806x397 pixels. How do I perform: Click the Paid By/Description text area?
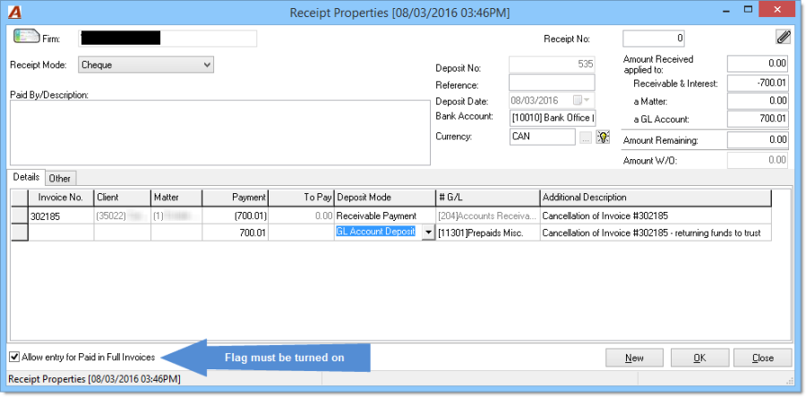[220, 132]
